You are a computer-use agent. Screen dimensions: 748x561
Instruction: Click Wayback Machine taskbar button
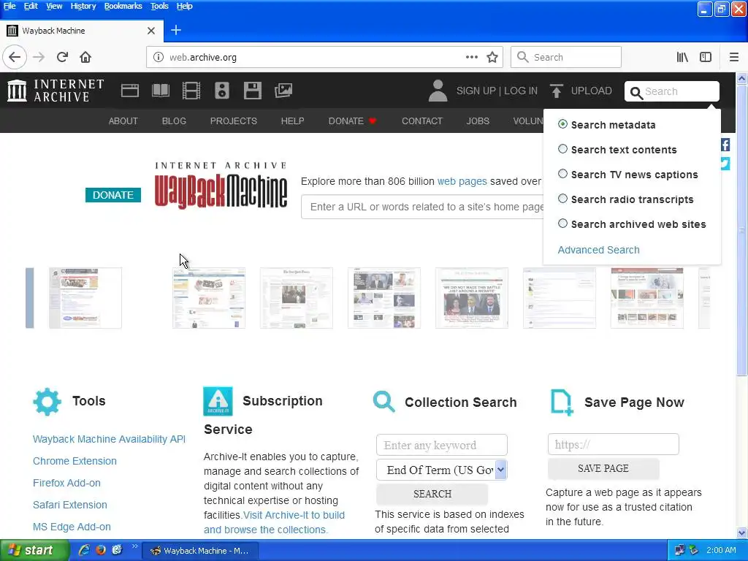(x=200, y=551)
